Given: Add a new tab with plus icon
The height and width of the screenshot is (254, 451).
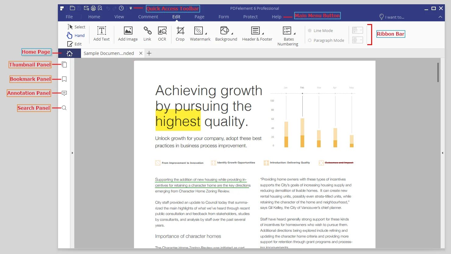Looking at the screenshot, I should pos(149,53).
